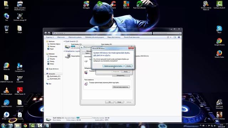Select Dysk lokalny (C:) in the navigation tree
228x128 pixels.
[55, 76]
